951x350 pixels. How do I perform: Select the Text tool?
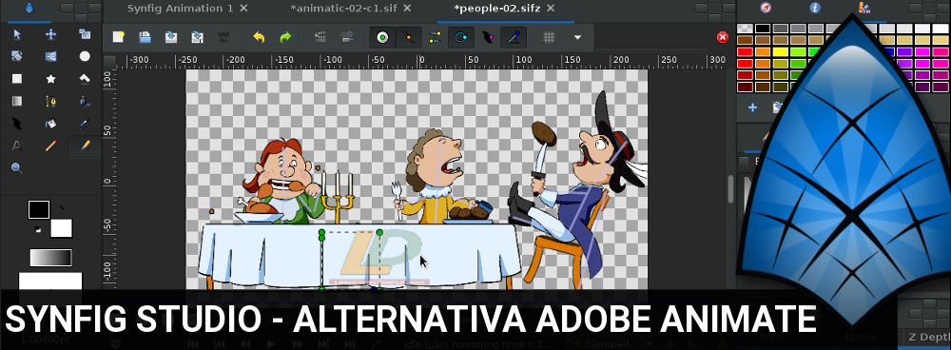[x=17, y=146]
